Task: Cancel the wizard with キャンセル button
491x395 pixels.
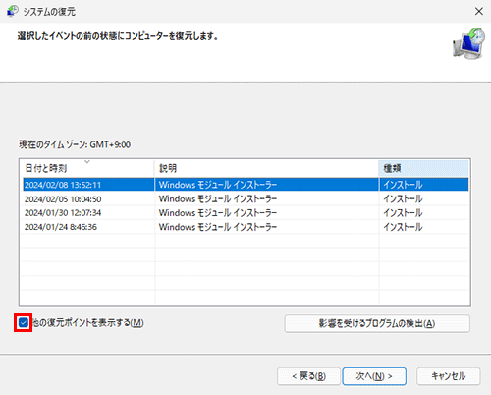Action: click(x=448, y=376)
